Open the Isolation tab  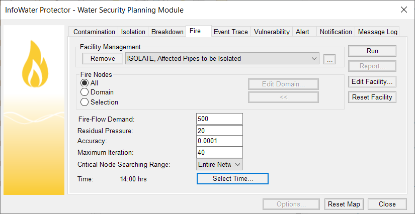(133, 32)
